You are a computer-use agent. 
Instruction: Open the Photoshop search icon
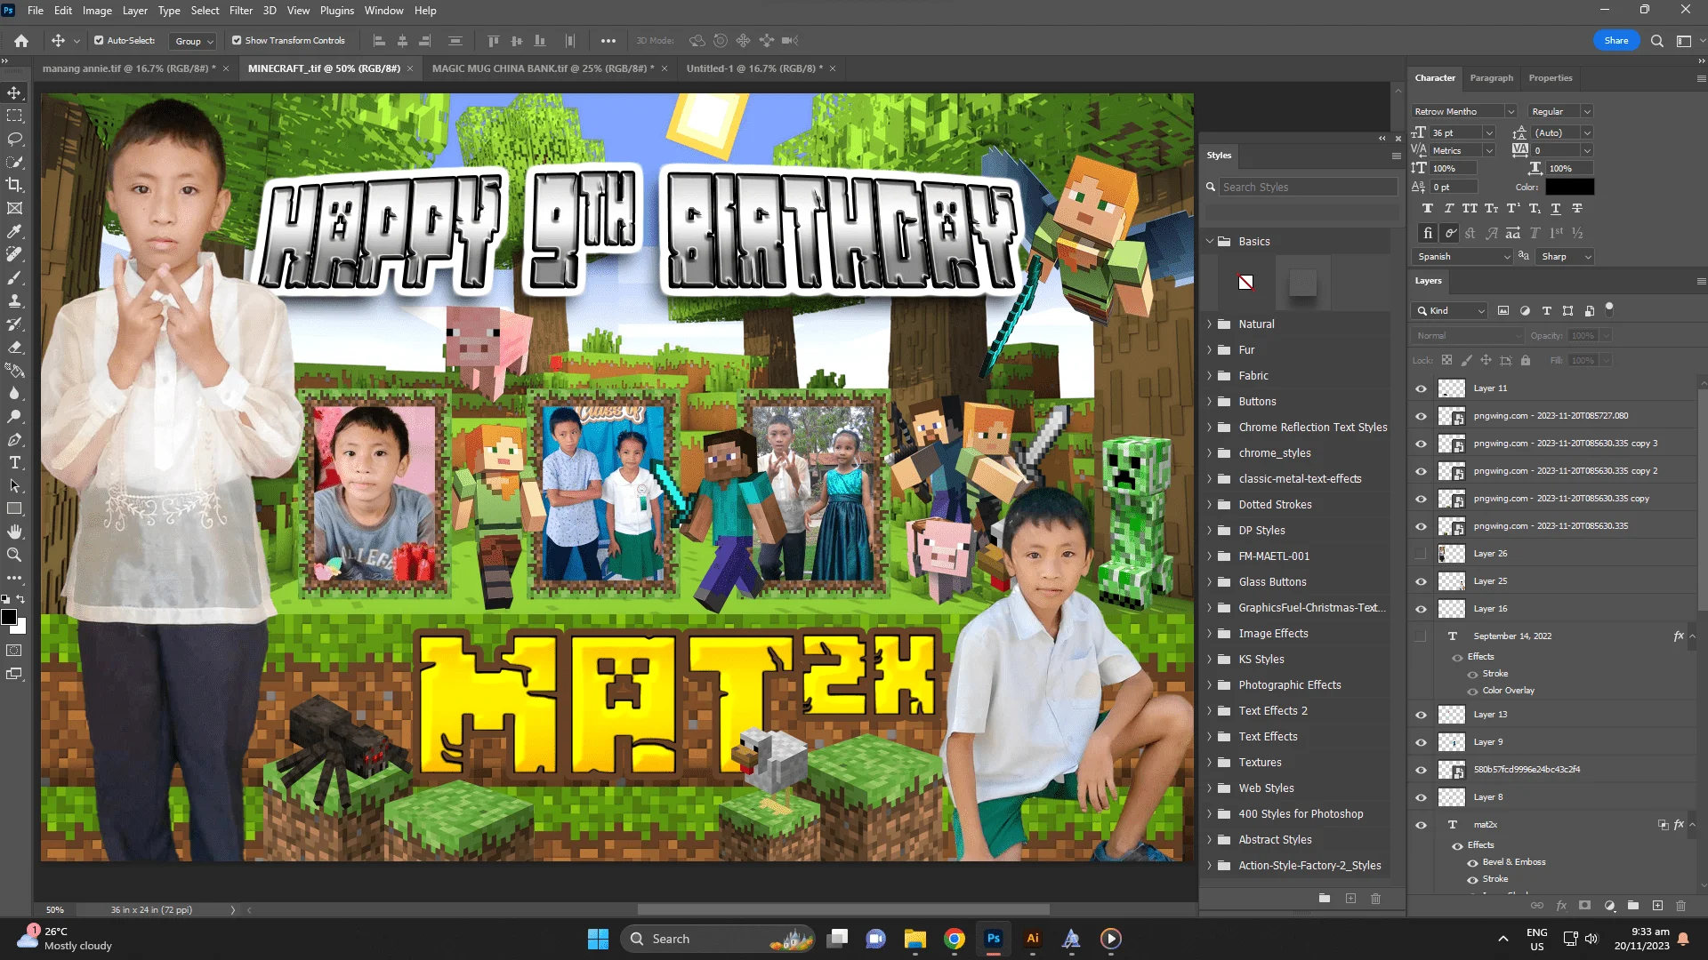(1656, 40)
